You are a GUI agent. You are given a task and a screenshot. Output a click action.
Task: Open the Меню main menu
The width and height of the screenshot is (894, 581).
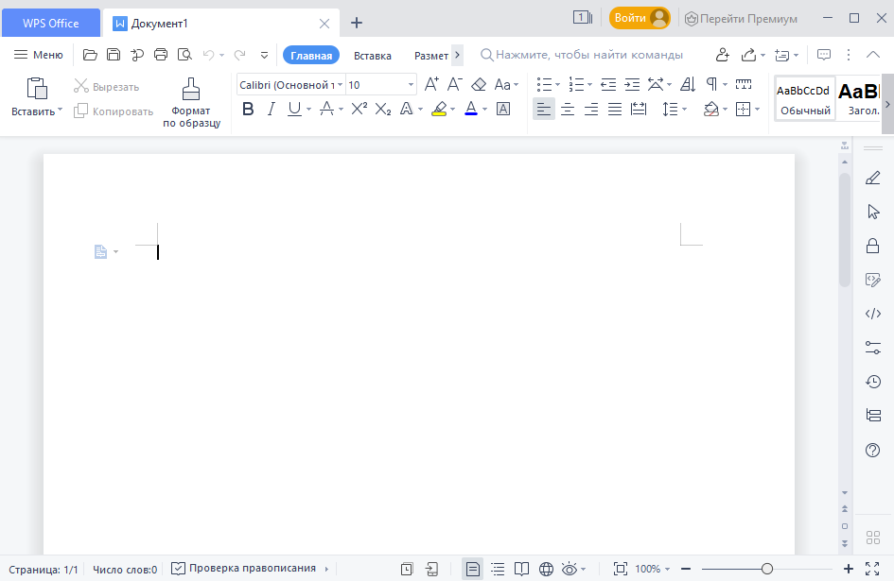pyautogui.click(x=39, y=55)
